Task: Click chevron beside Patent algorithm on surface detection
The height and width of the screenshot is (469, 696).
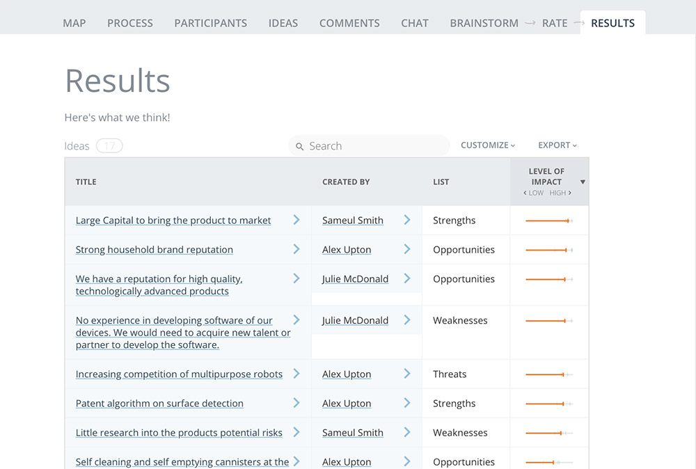Action: 296,402
